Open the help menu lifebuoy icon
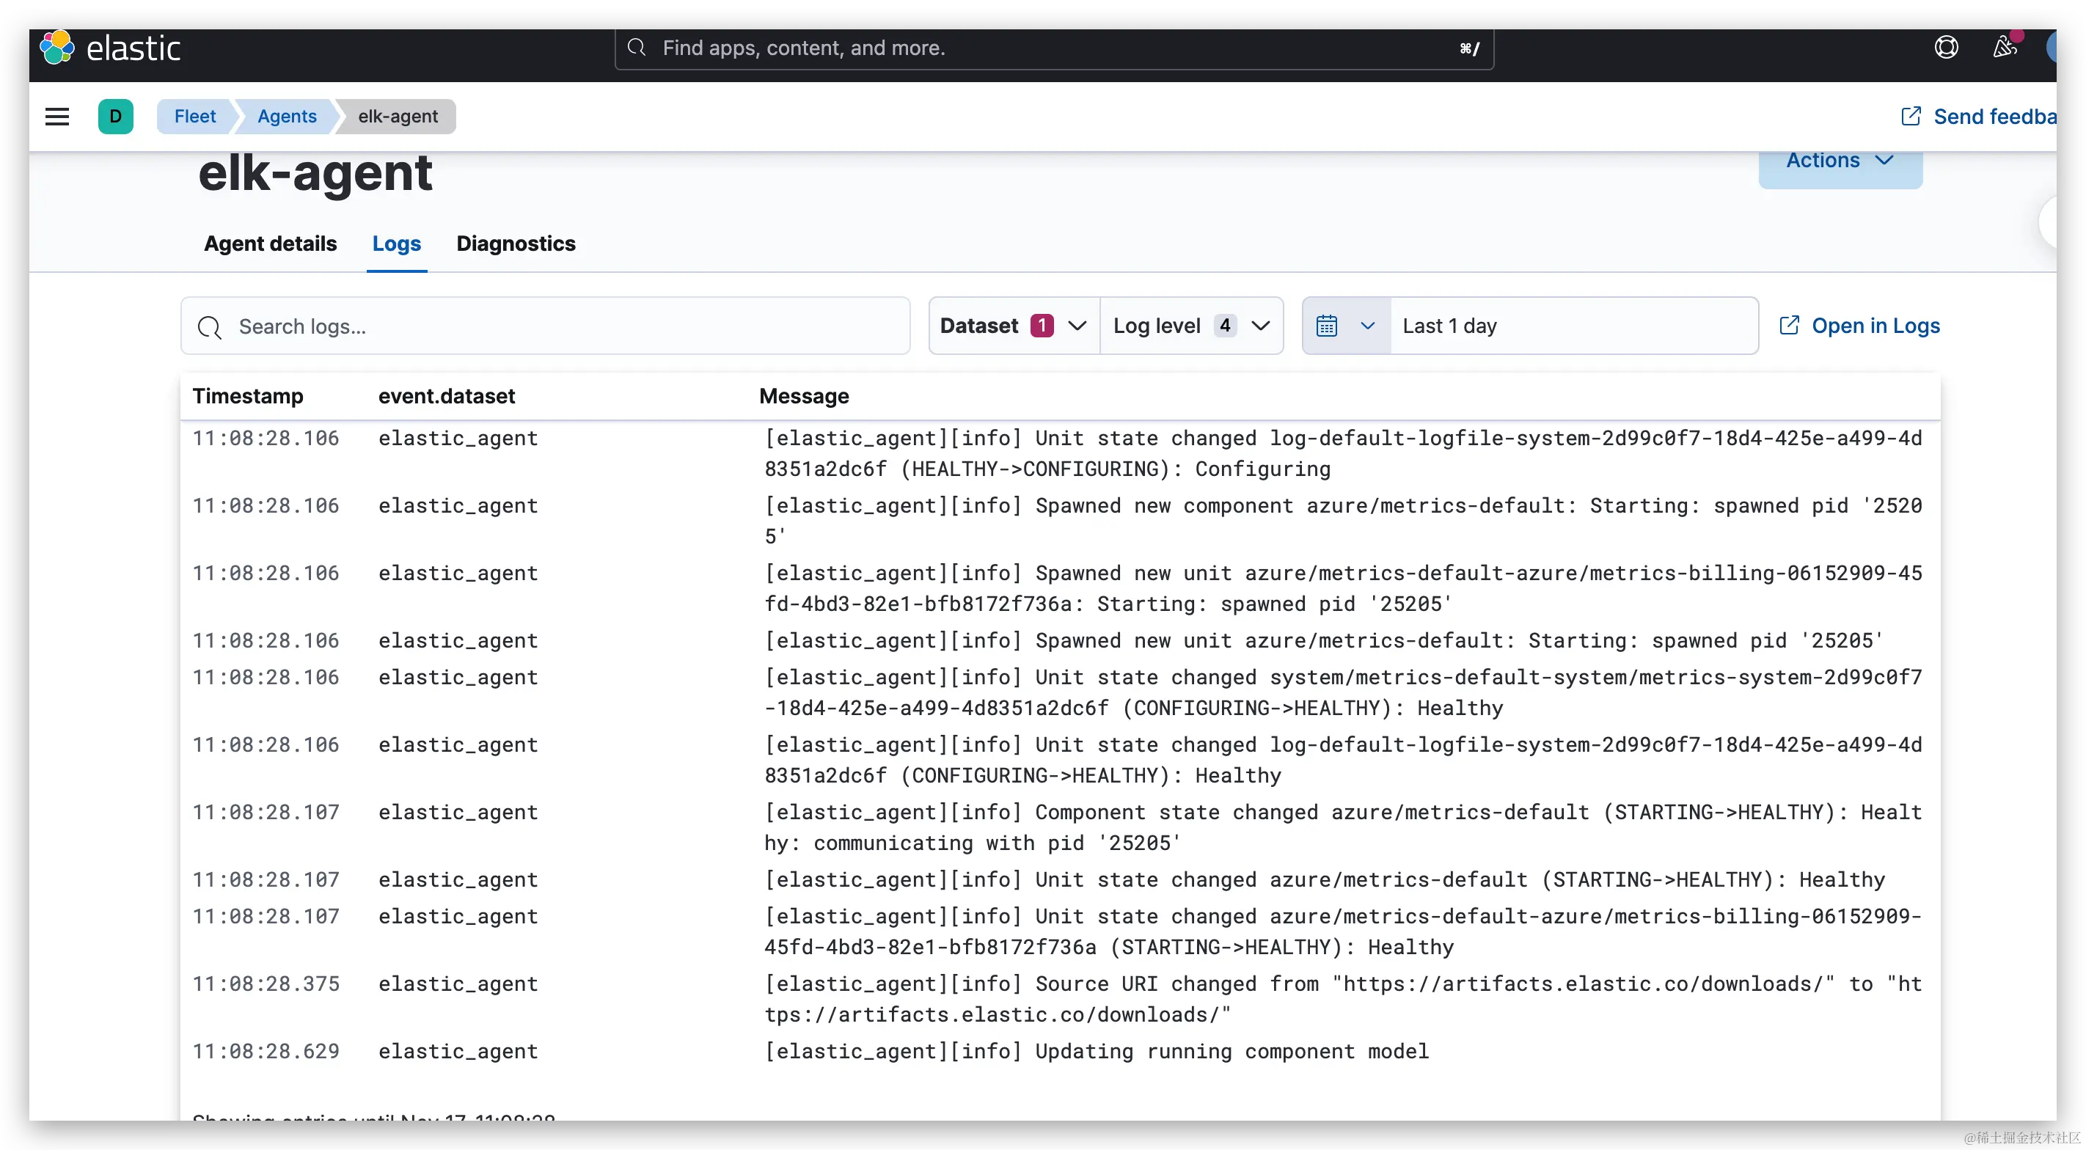The image size is (2086, 1150). click(1946, 48)
